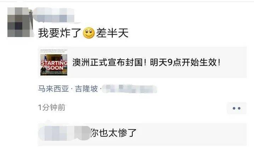Tap the 明天9点开始生效 part of the shared title
This screenshot has height=151, width=254.
point(185,62)
